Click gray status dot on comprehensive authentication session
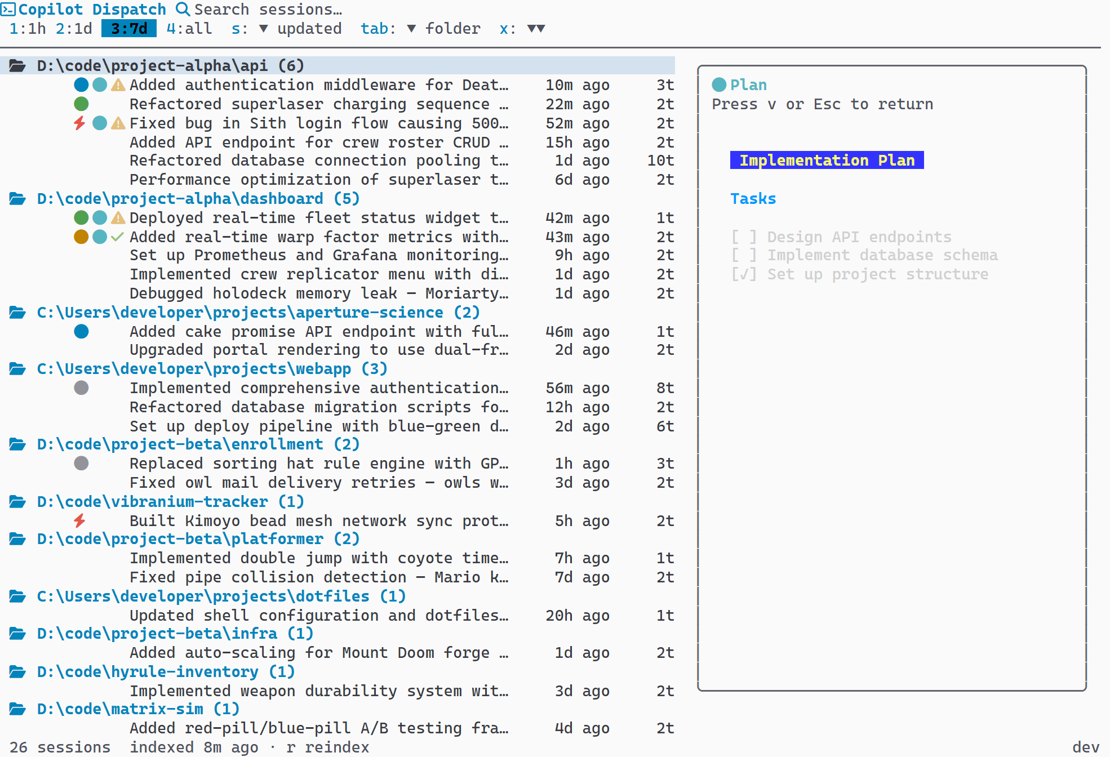The height and width of the screenshot is (757, 1110). point(81,388)
